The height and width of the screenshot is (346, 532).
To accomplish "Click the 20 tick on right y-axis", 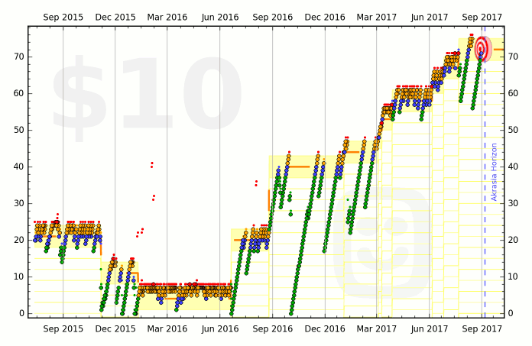I will (x=514, y=240).
